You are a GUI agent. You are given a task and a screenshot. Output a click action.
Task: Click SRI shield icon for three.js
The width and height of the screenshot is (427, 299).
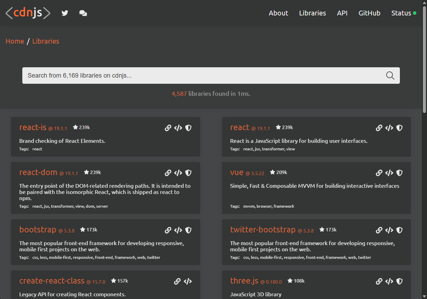399,281
